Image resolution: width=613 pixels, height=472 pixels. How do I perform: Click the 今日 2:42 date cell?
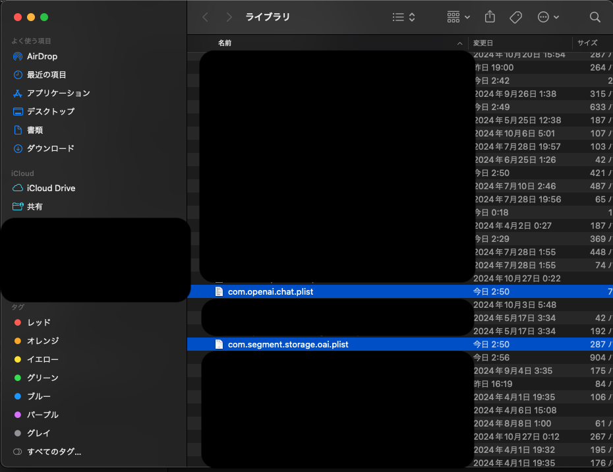[x=492, y=80]
